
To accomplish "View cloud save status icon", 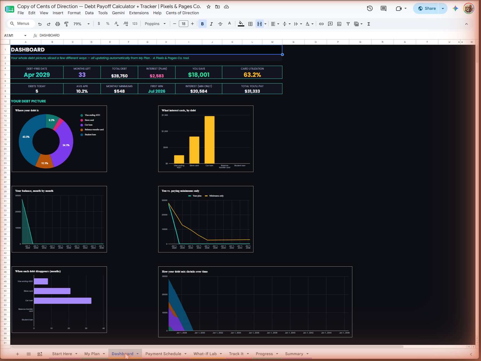I will click(226, 7).
